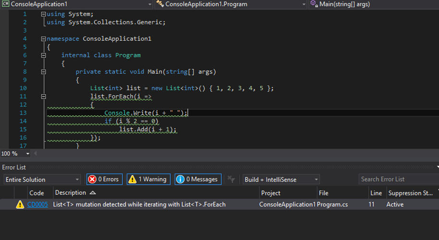Click the class icon beside ConsoleApplication1.Program
The height and width of the screenshot is (240, 439).
point(160,4)
